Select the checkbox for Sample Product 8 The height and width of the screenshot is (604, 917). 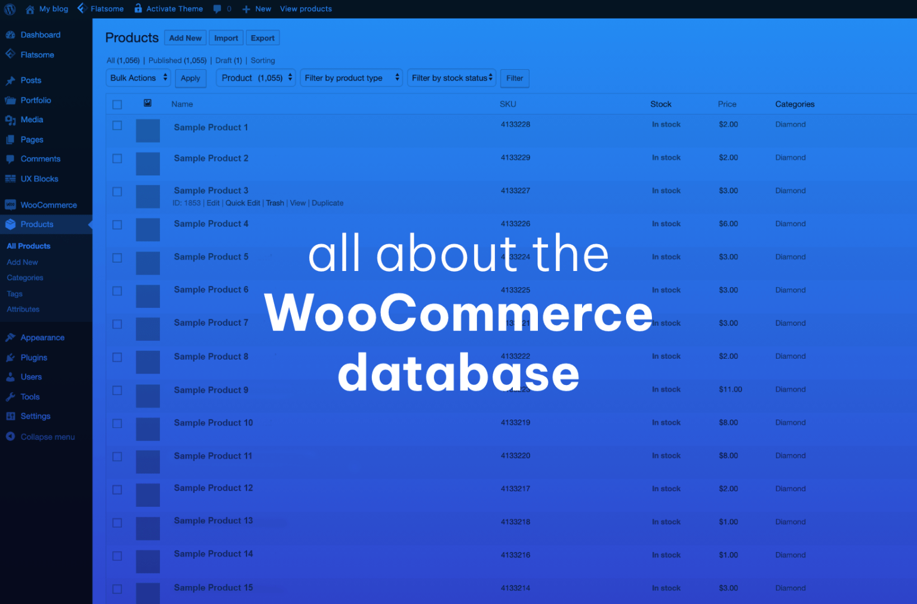tap(117, 358)
